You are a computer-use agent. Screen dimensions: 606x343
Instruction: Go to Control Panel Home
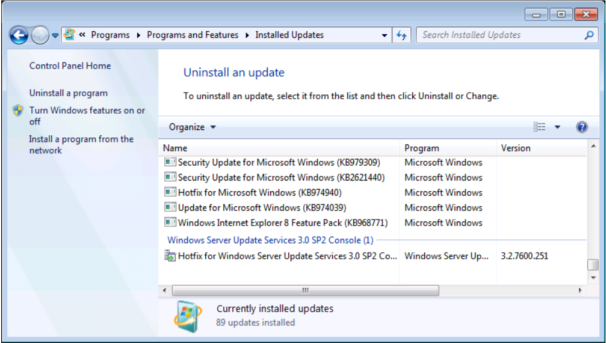(x=70, y=66)
